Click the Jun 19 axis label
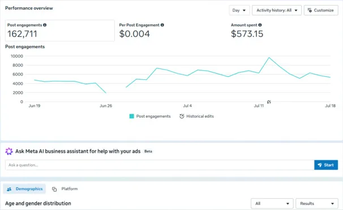The height and width of the screenshot is (210, 343). tap(35, 106)
